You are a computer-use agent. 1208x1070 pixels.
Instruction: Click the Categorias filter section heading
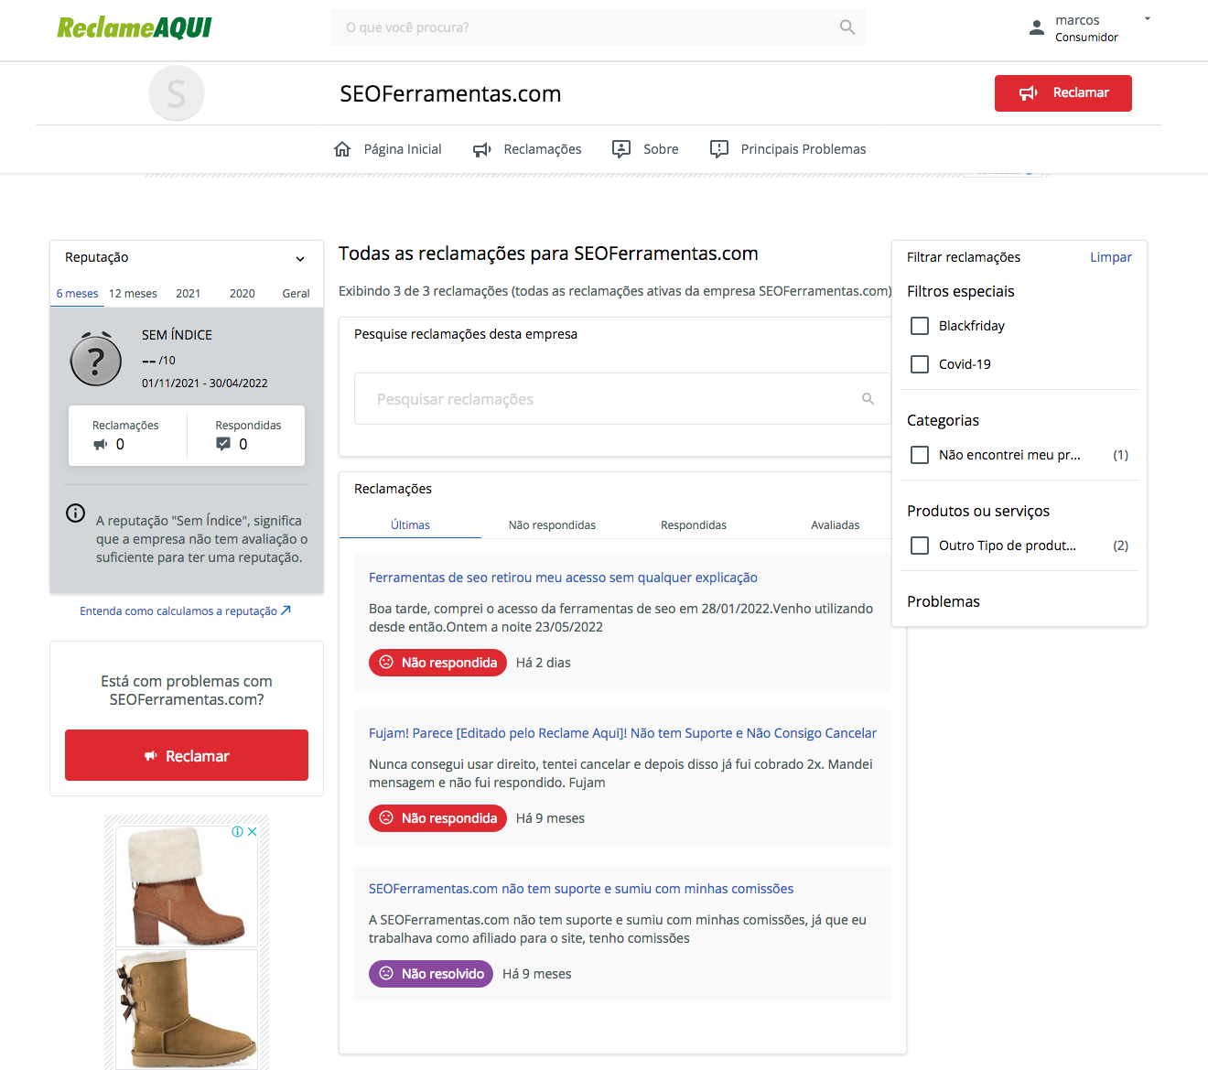(943, 420)
